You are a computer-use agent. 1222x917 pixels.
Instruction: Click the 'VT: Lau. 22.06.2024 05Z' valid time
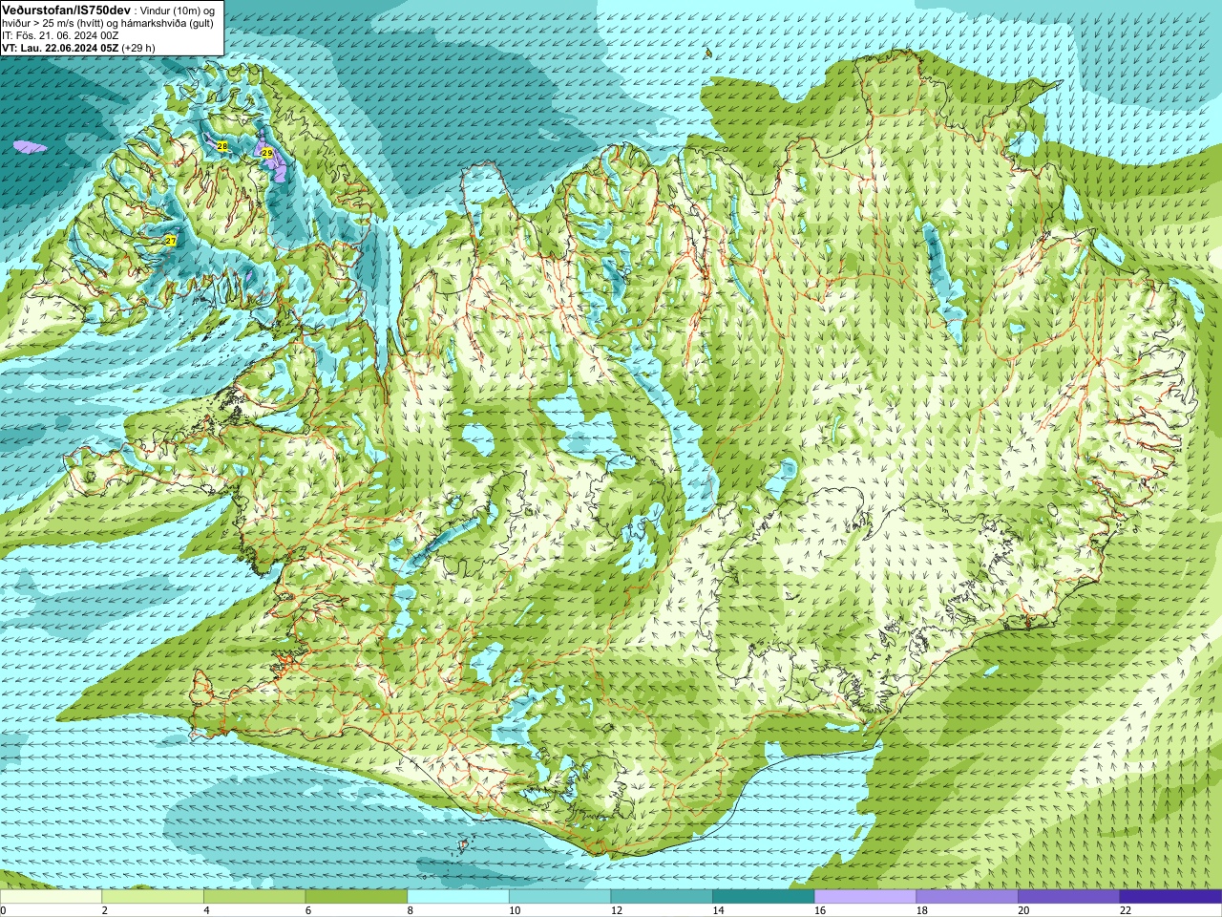60,48
